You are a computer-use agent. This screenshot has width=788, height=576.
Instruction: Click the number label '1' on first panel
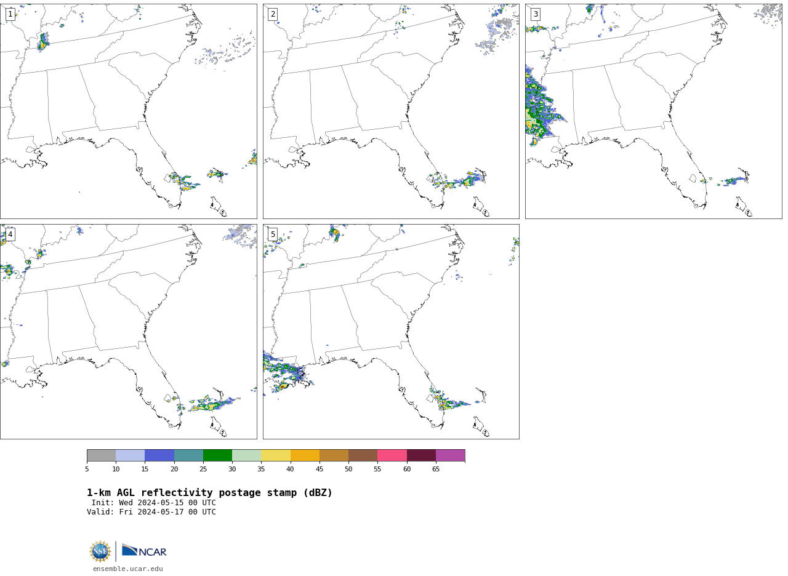pyautogui.click(x=10, y=14)
